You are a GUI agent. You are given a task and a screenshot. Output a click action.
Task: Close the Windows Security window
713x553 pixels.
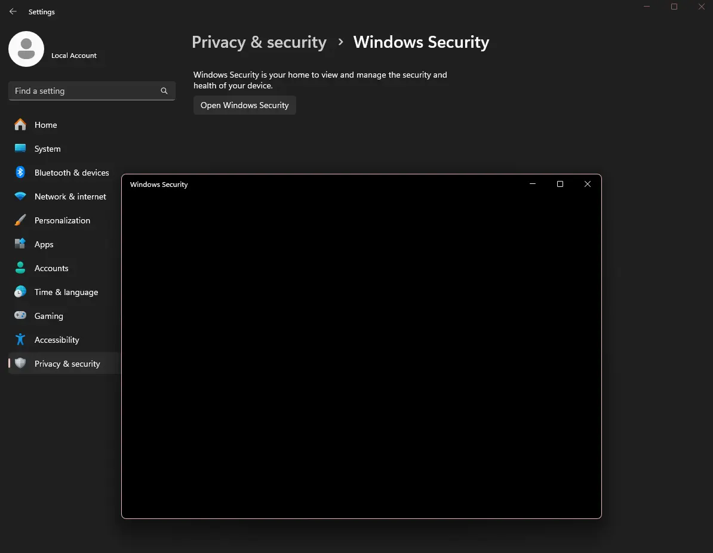pos(588,184)
